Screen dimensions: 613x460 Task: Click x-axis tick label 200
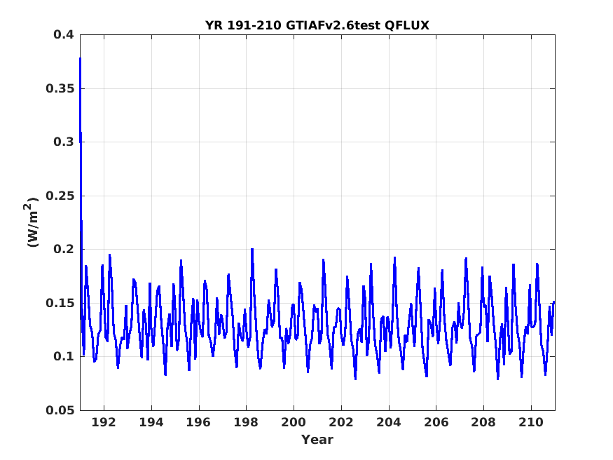[294, 422]
